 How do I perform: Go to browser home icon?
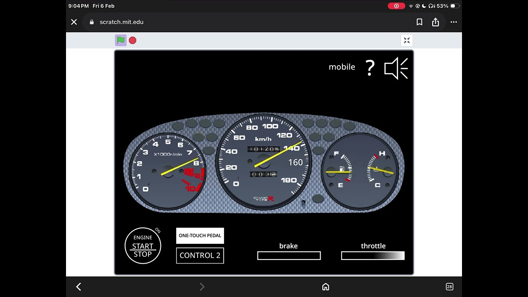pyautogui.click(x=325, y=287)
